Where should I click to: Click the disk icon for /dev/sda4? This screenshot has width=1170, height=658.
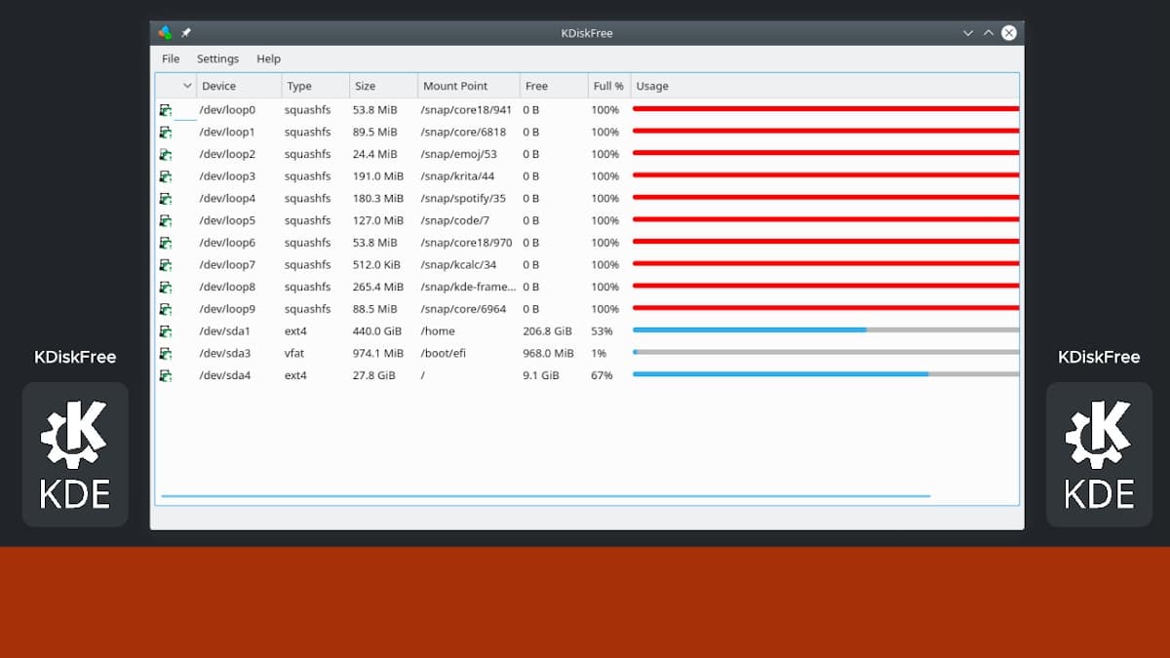(x=166, y=376)
